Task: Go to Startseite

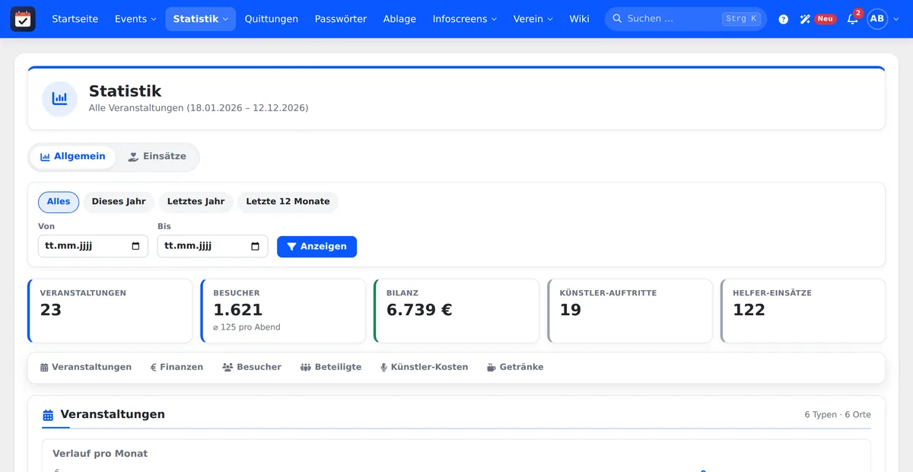Action: [x=75, y=19]
